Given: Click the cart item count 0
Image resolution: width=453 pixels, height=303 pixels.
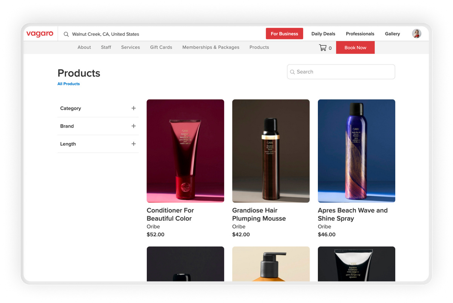Looking at the screenshot, I should (x=330, y=48).
